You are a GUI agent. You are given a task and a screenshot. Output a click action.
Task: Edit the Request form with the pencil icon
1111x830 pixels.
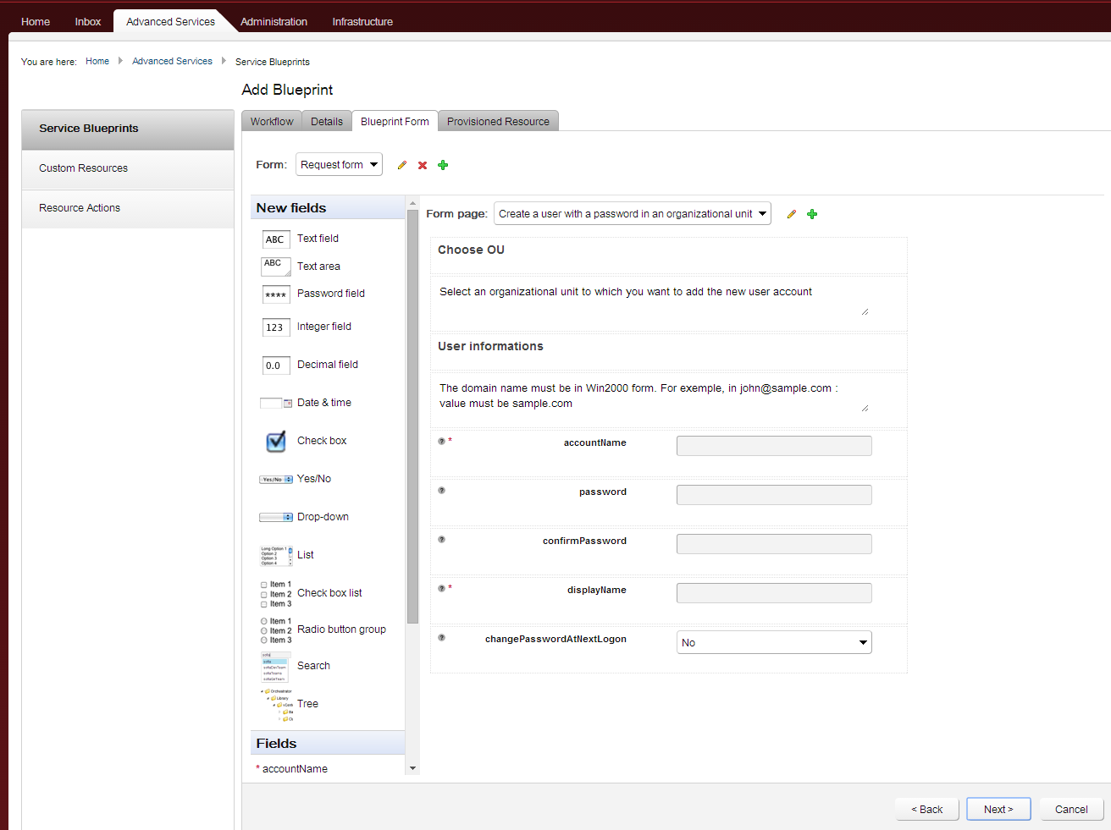click(401, 165)
